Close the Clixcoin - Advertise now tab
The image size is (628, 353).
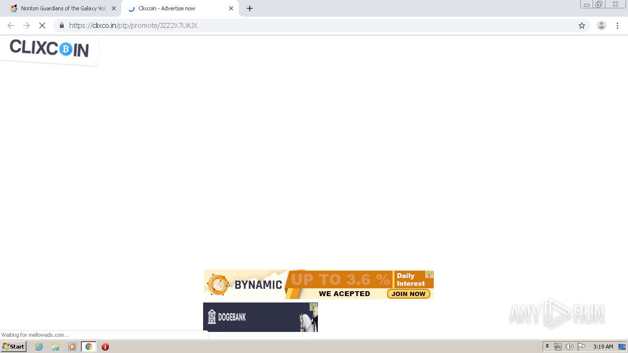coord(231,8)
